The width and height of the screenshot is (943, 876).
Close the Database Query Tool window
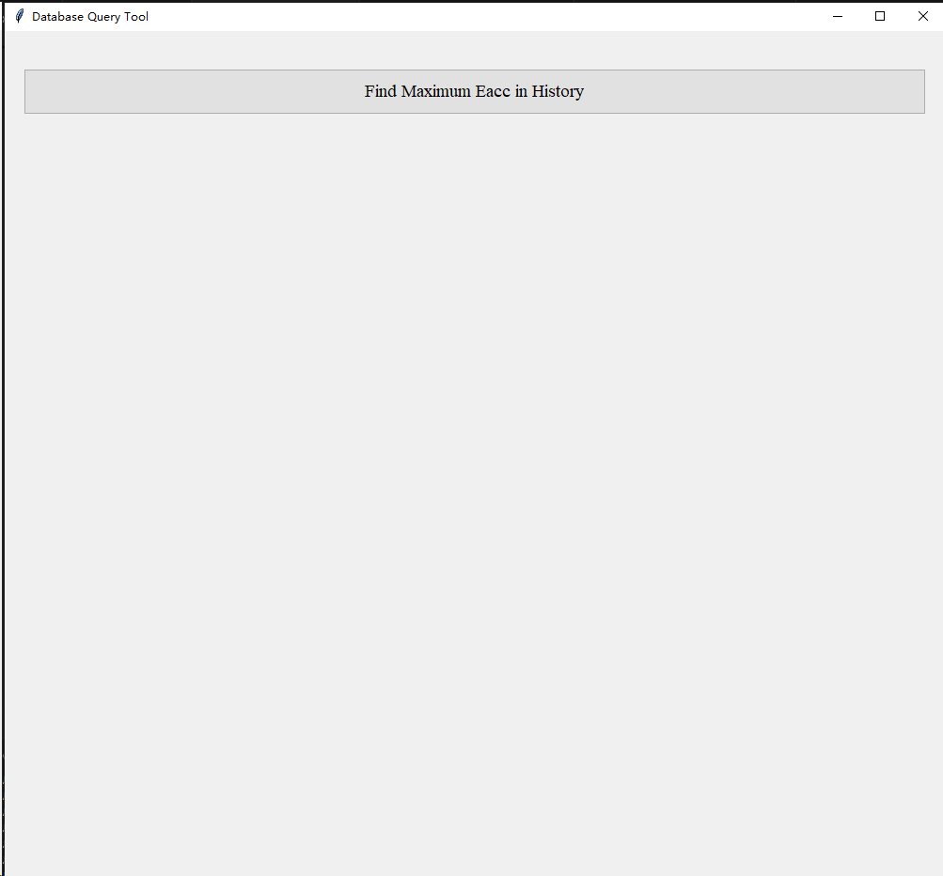(x=922, y=16)
